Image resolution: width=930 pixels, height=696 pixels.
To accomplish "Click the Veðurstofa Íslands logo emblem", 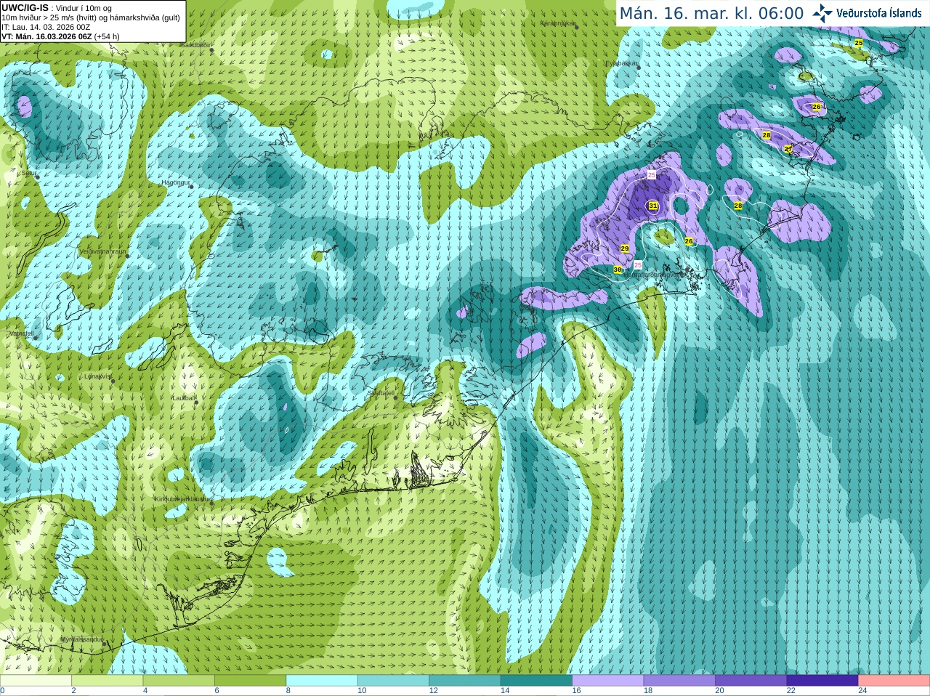I will click(822, 12).
